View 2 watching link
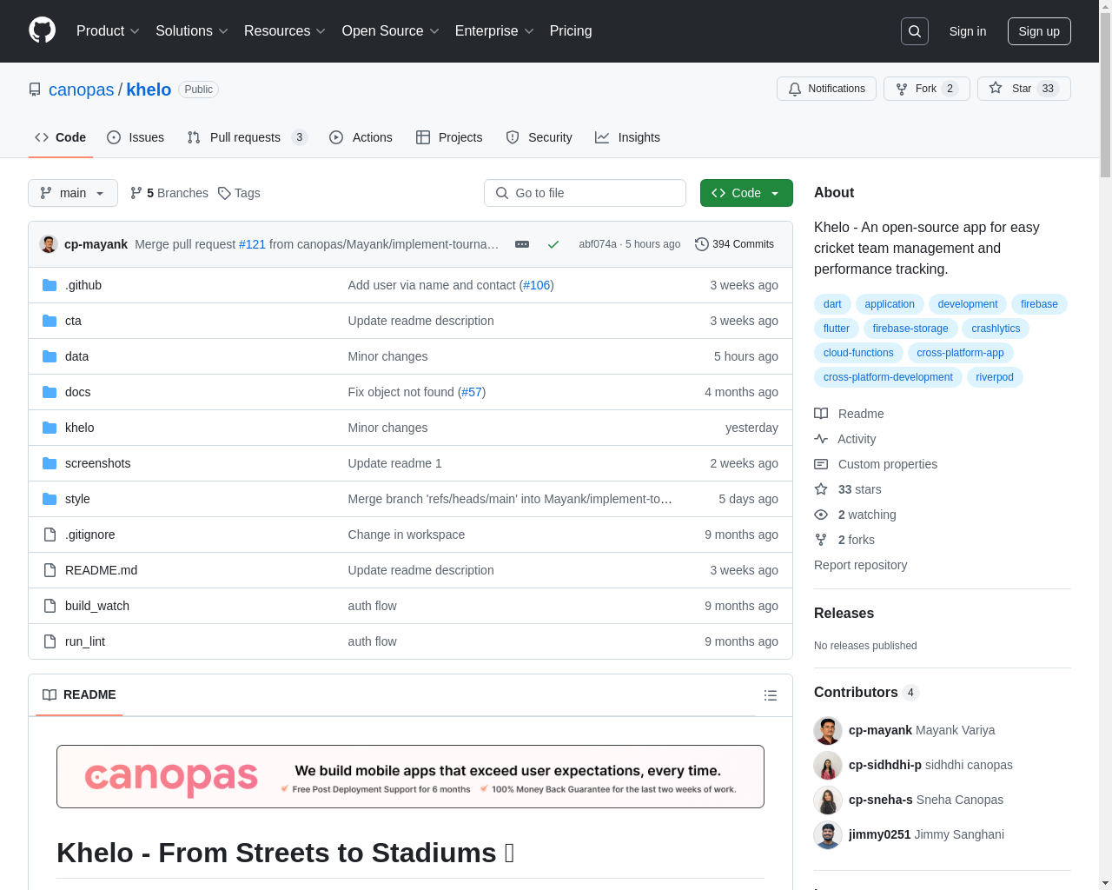The width and height of the screenshot is (1112, 890). pyautogui.click(x=855, y=515)
